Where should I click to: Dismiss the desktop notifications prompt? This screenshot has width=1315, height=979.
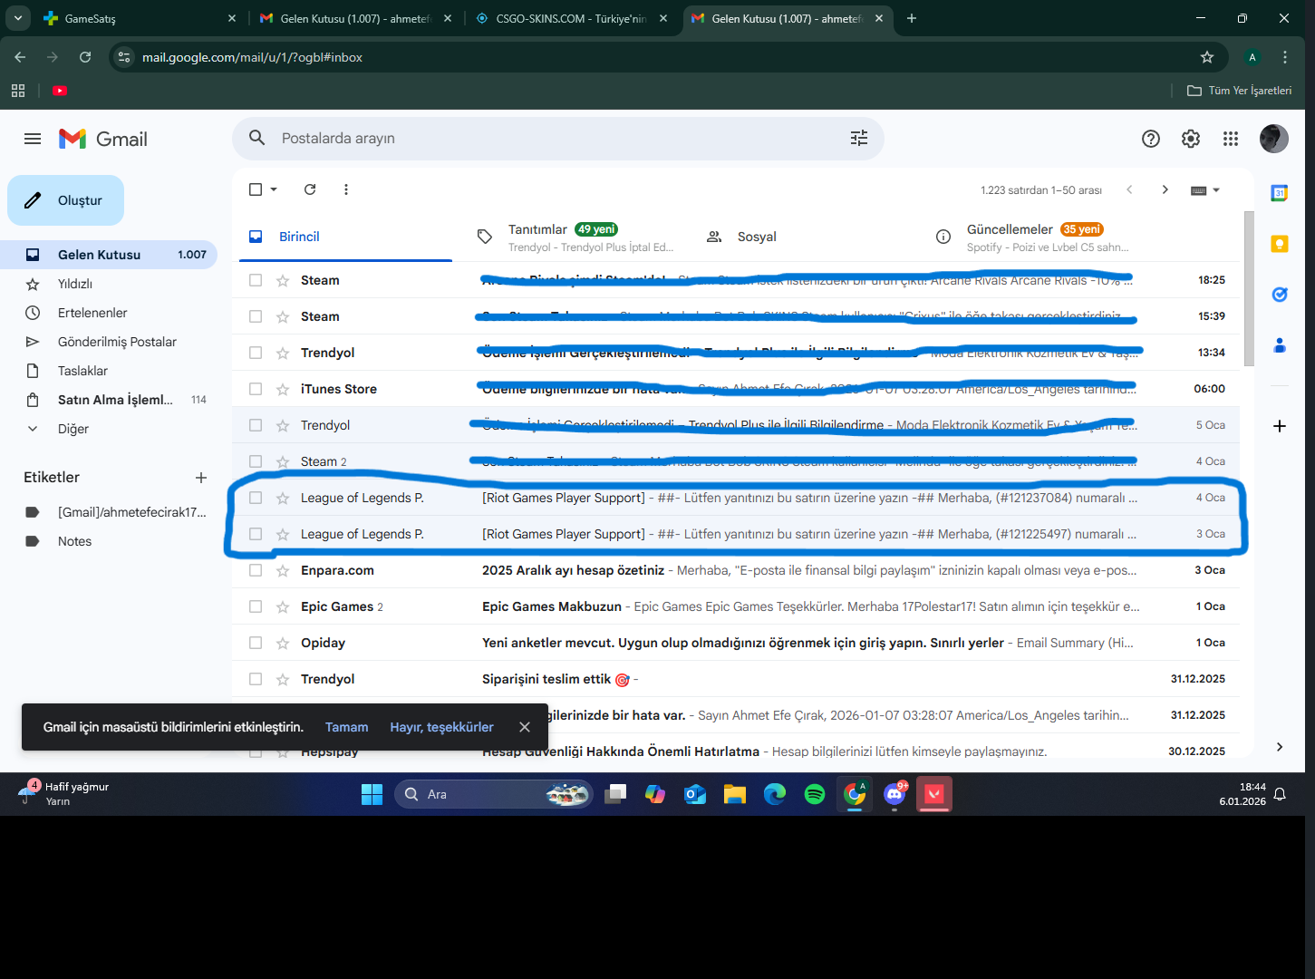pyautogui.click(x=525, y=727)
